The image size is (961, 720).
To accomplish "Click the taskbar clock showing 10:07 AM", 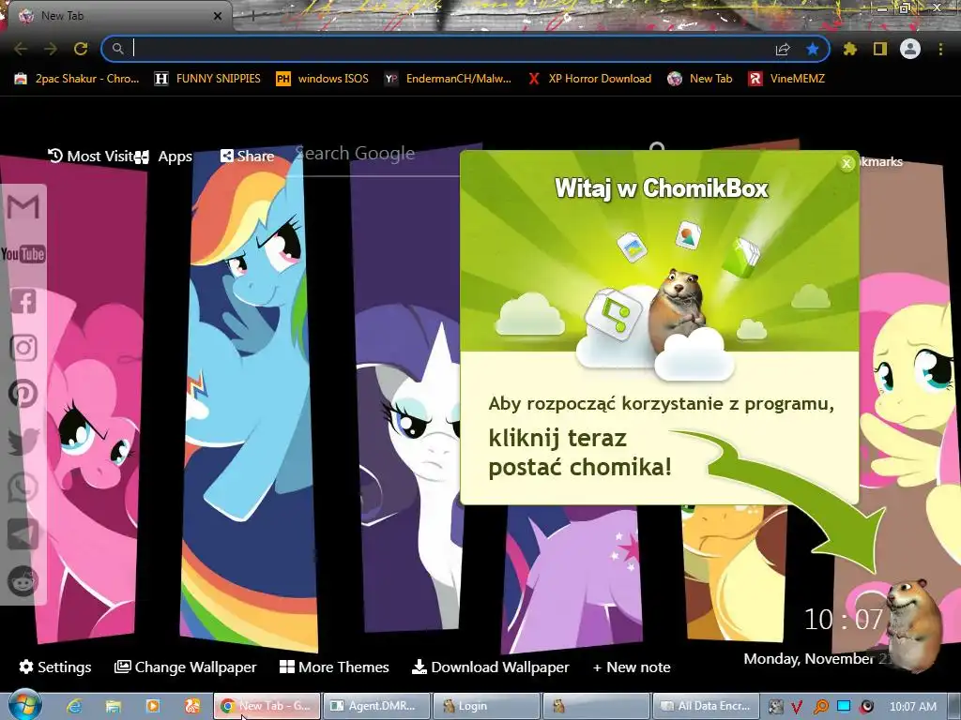I will point(912,707).
